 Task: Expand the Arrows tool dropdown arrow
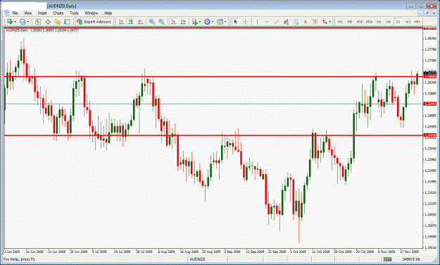pos(329,22)
